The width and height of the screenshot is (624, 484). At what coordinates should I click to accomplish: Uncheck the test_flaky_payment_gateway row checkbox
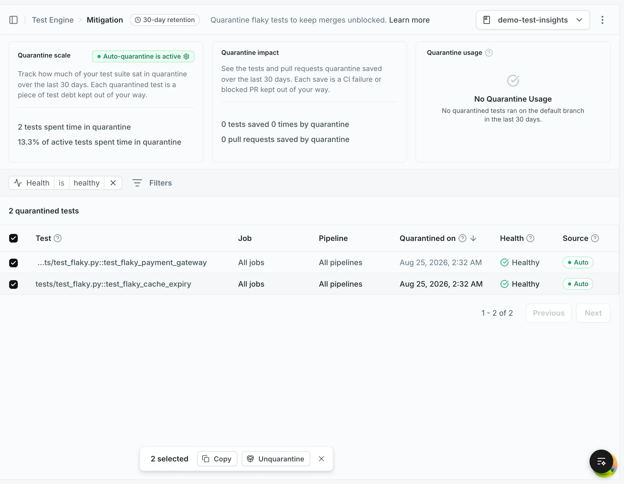tap(13, 262)
